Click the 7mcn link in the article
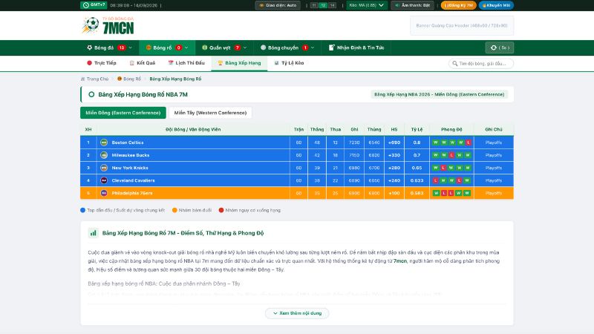The height and width of the screenshot is (334, 594). [x=400, y=261]
